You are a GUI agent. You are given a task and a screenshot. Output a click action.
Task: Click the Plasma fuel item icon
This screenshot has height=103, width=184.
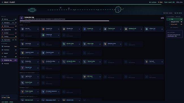coord(23,68)
